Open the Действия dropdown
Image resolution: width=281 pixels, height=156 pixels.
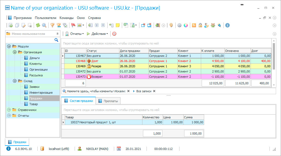tap(97, 34)
